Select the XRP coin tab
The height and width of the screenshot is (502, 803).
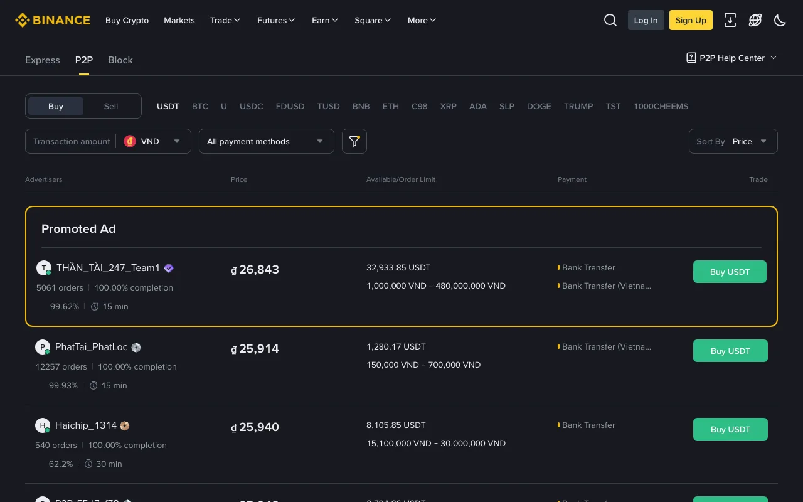(x=449, y=106)
